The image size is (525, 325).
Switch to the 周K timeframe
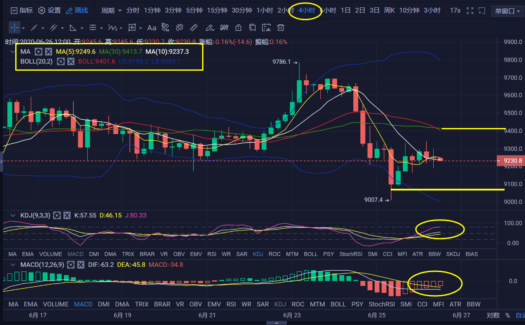pyautogui.click(x=389, y=10)
